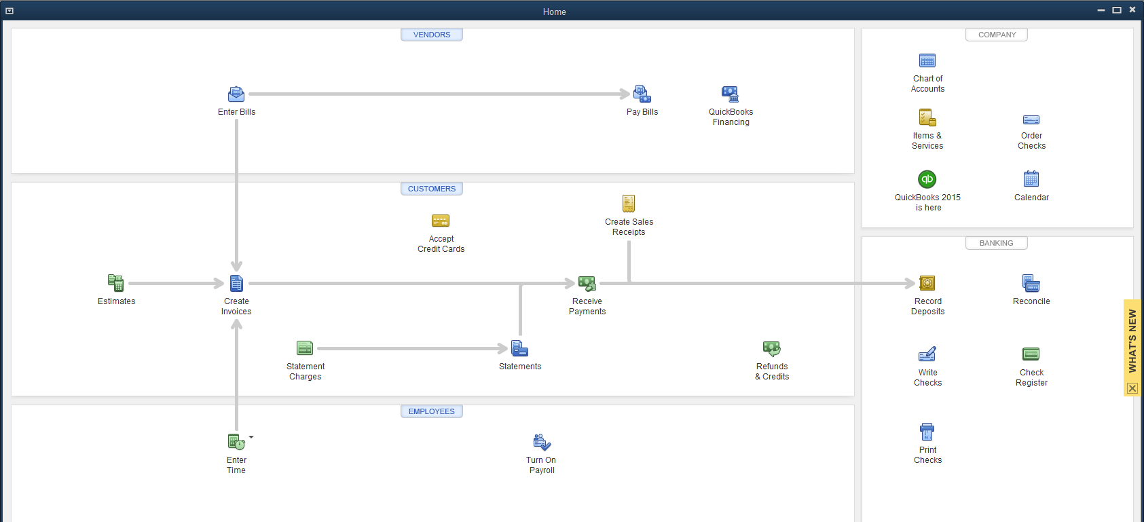Open the Create Invoices icon
This screenshot has width=1144, height=522.
coord(236,283)
